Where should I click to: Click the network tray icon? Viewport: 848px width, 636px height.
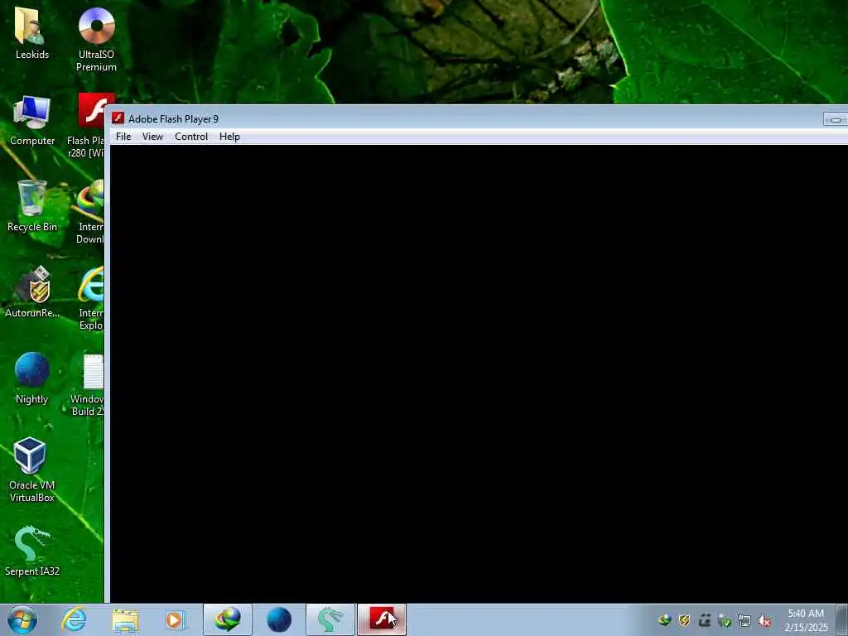click(744, 621)
